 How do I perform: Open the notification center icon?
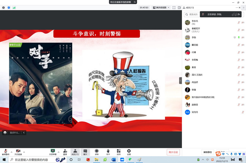click(240, 160)
